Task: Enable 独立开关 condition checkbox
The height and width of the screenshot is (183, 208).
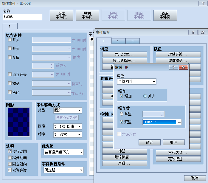Action: click(x=10, y=74)
